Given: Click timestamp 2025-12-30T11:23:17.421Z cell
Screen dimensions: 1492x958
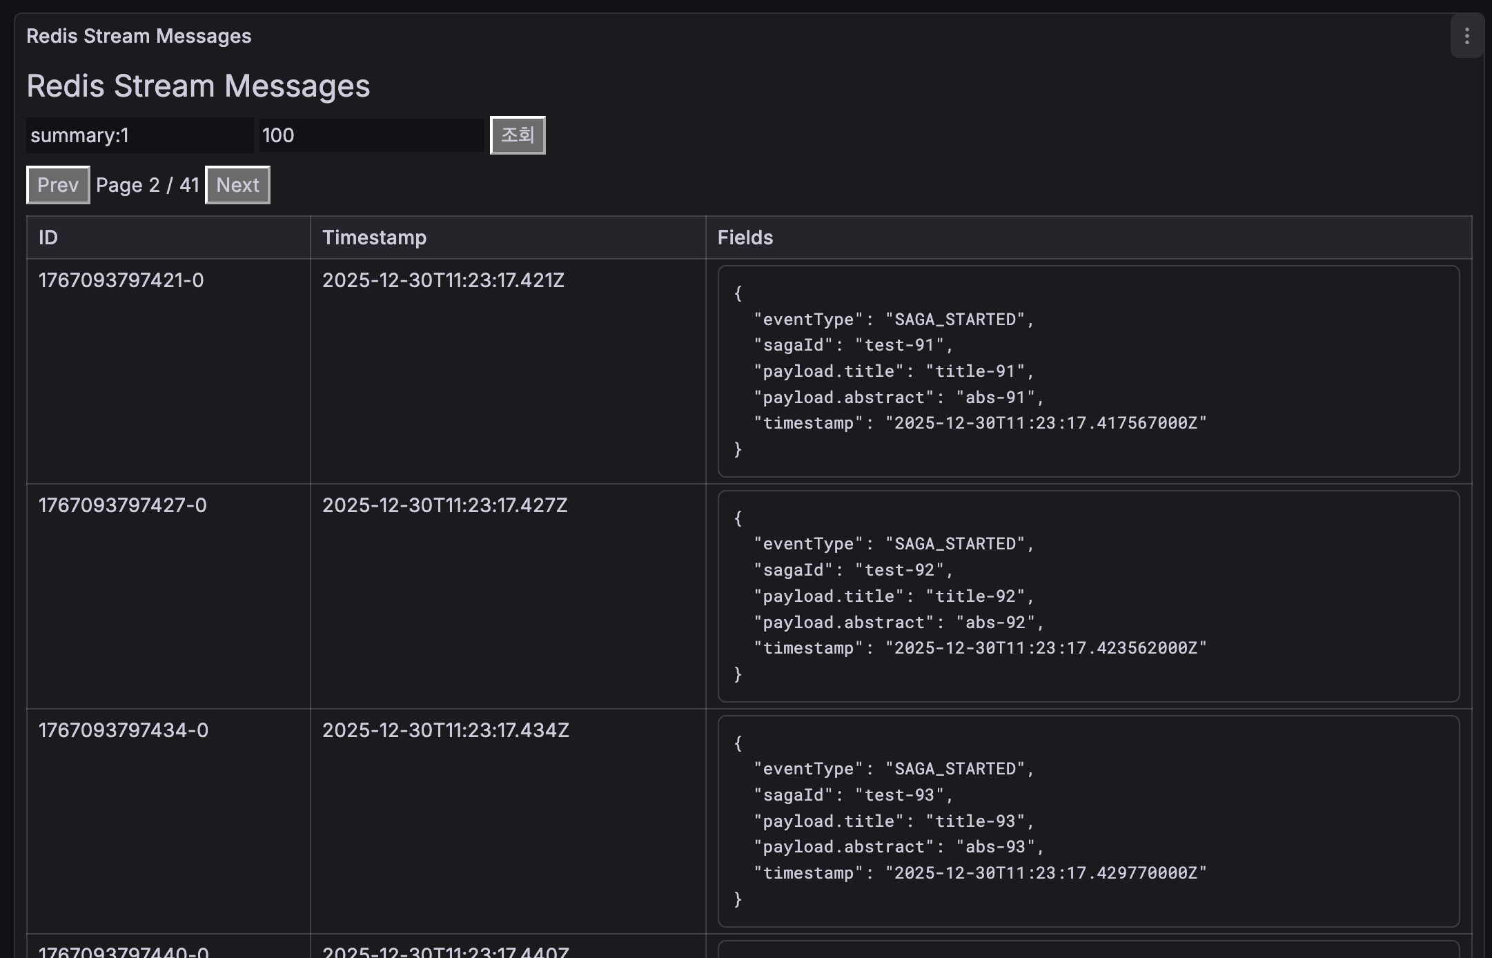Looking at the screenshot, I should (x=443, y=280).
